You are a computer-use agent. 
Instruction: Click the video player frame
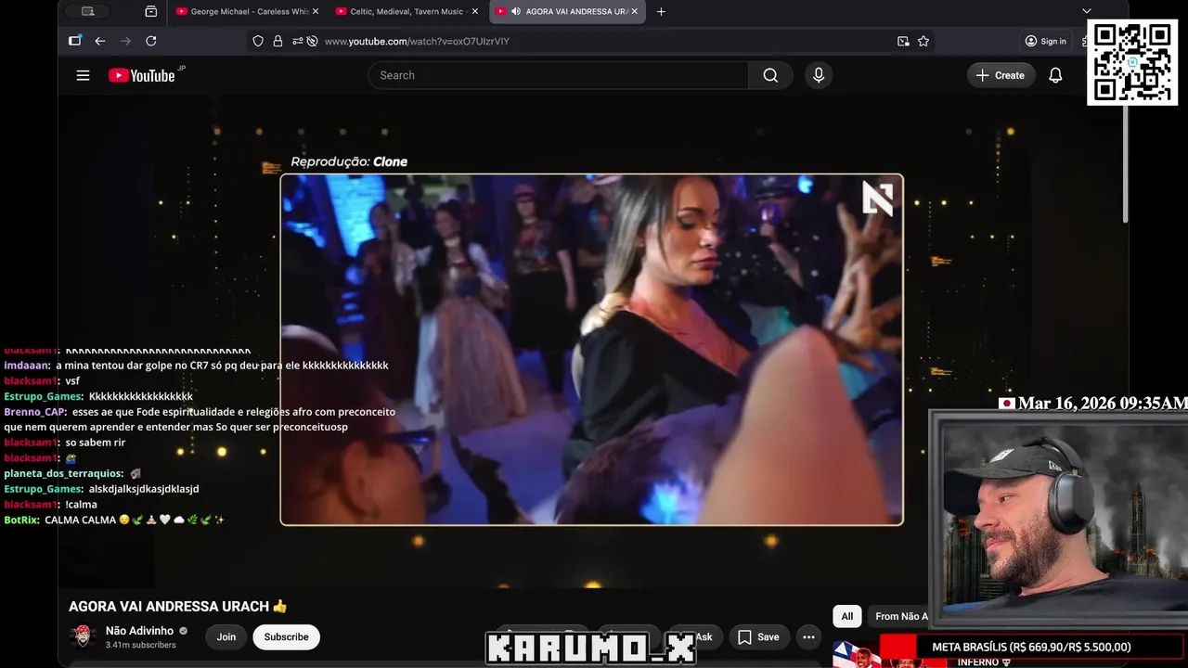pyautogui.click(x=591, y=349)
